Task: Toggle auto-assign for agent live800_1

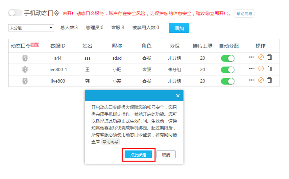Action: (228, 70)
